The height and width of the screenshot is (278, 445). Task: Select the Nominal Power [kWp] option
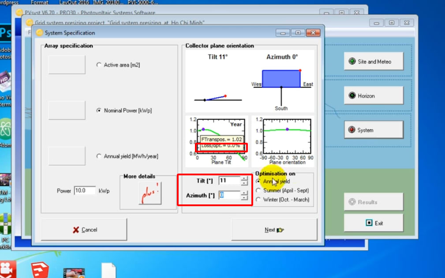98,111
